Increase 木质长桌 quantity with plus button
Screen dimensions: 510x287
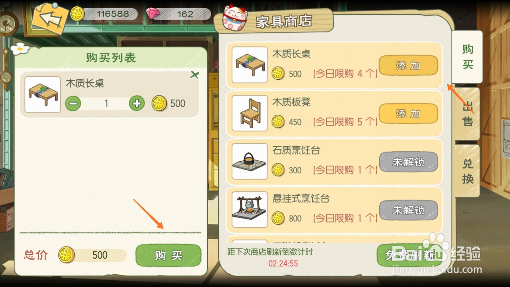point(137,103)
